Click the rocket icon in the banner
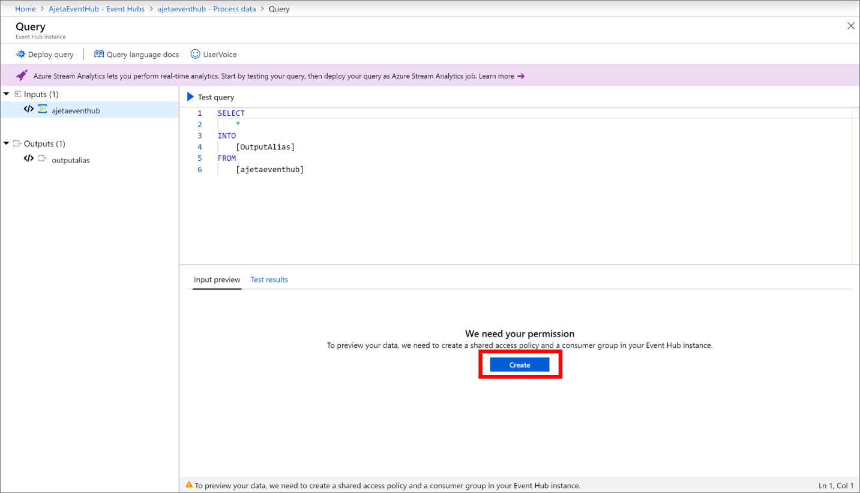This screenshot has height=493, width=860. point(22,76)
